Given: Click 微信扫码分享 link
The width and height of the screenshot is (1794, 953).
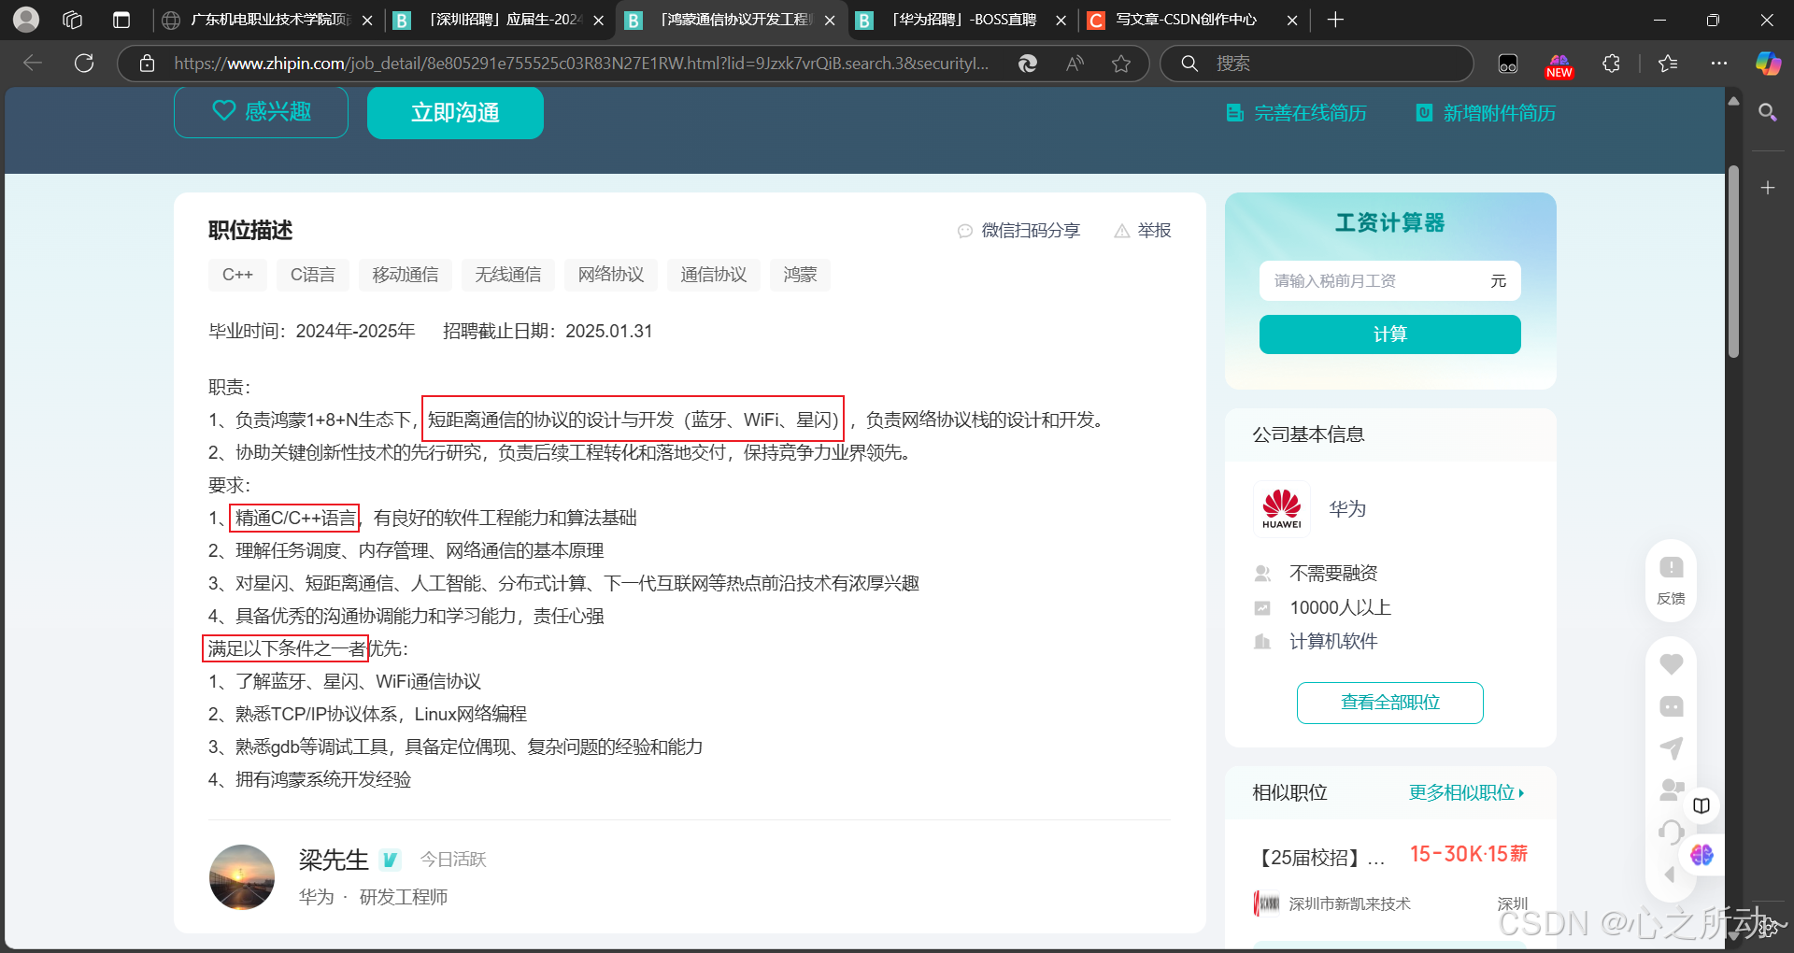Looking at the screenshot, I should tap(1018, 231).
